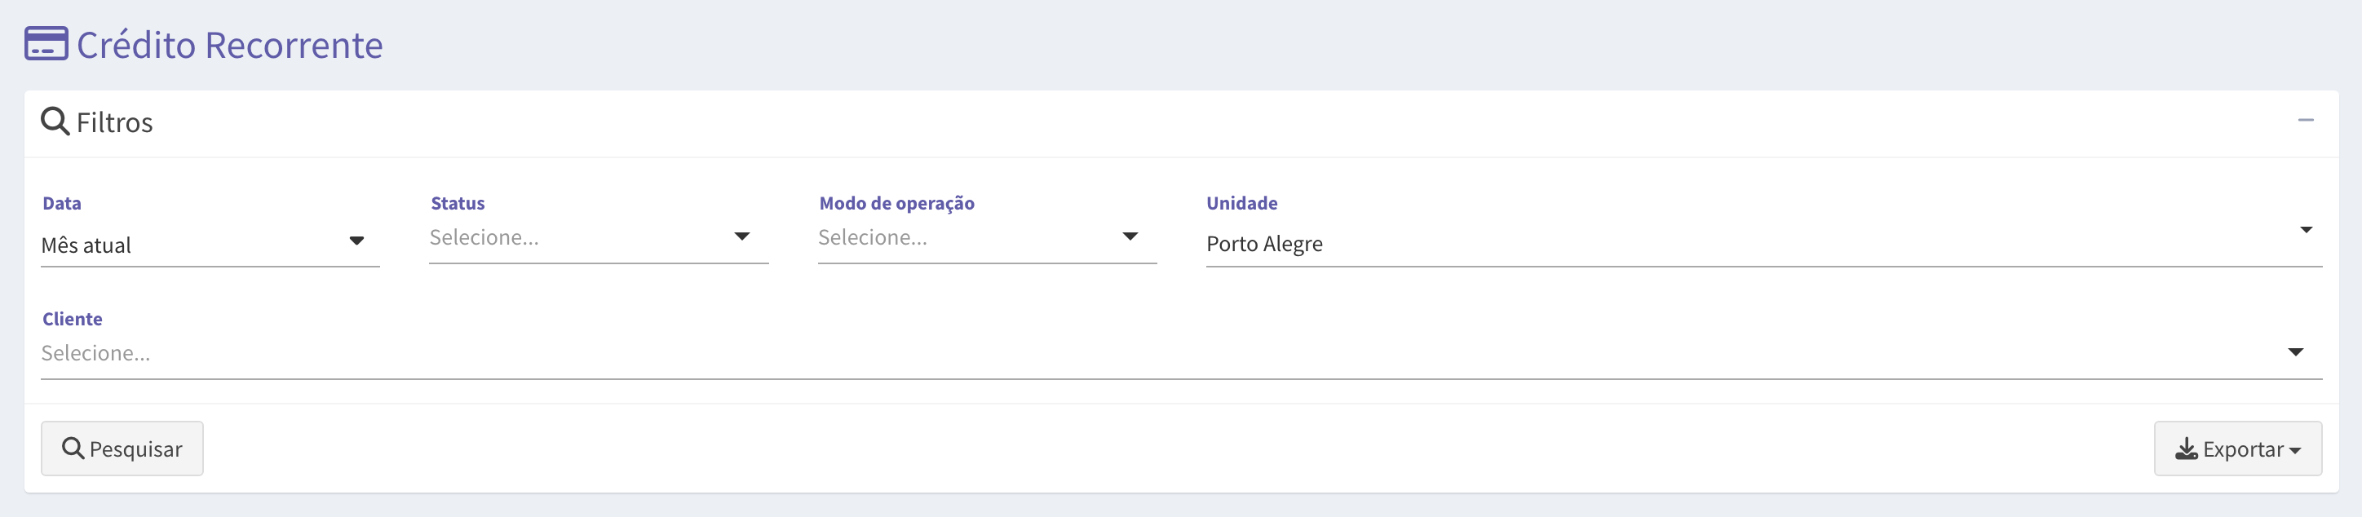
Task: Click the search icon inside Pesquisar button
Action: point(73,449)
